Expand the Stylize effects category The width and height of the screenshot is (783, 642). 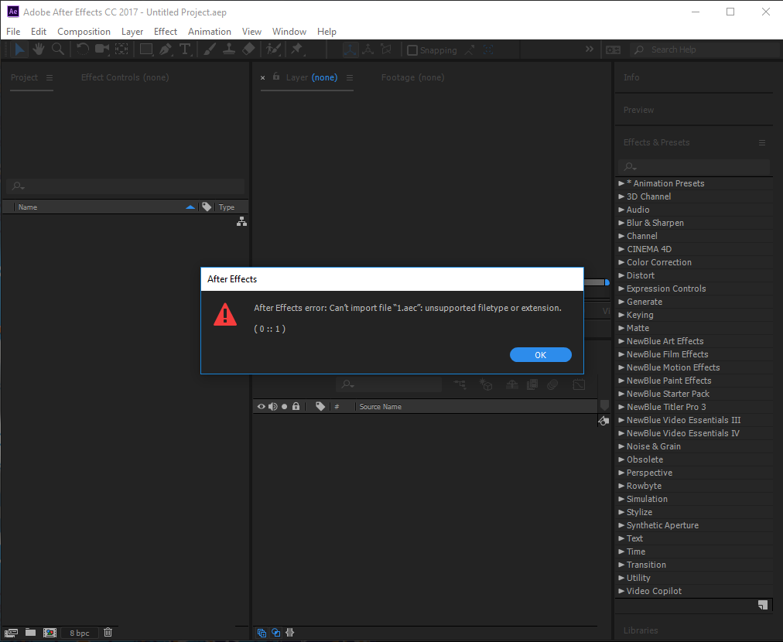[x=621, y=512]
